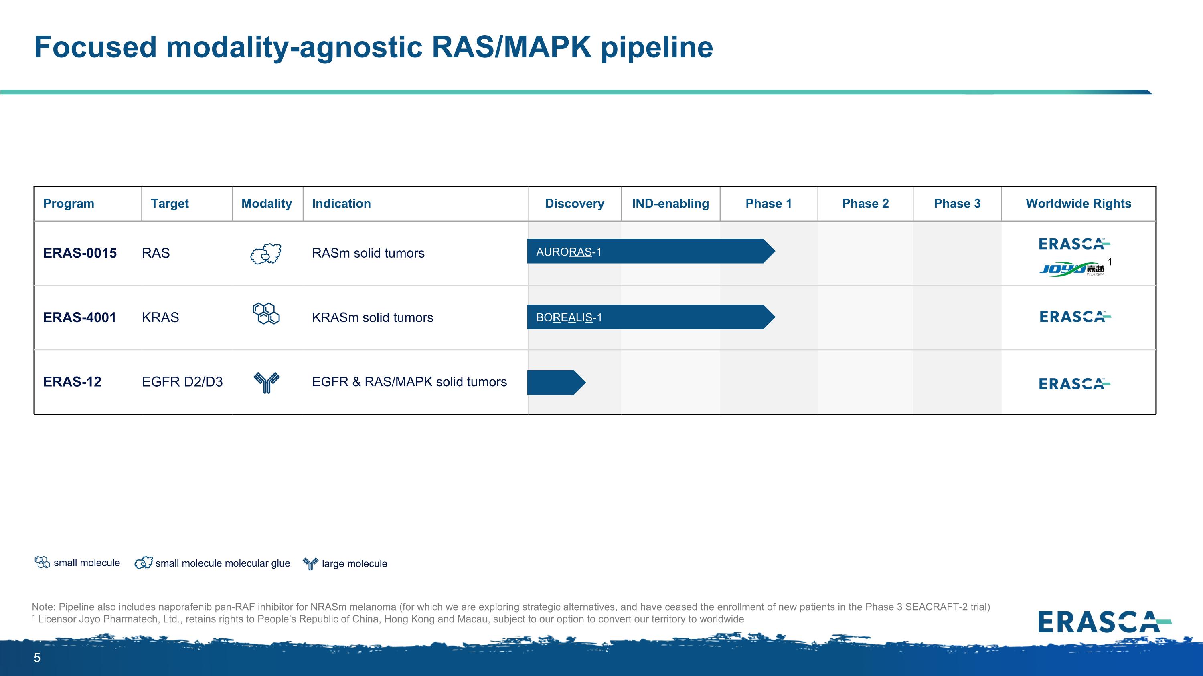
Task: Click the small molecule legend icon
Action: (x=43, y=562)
